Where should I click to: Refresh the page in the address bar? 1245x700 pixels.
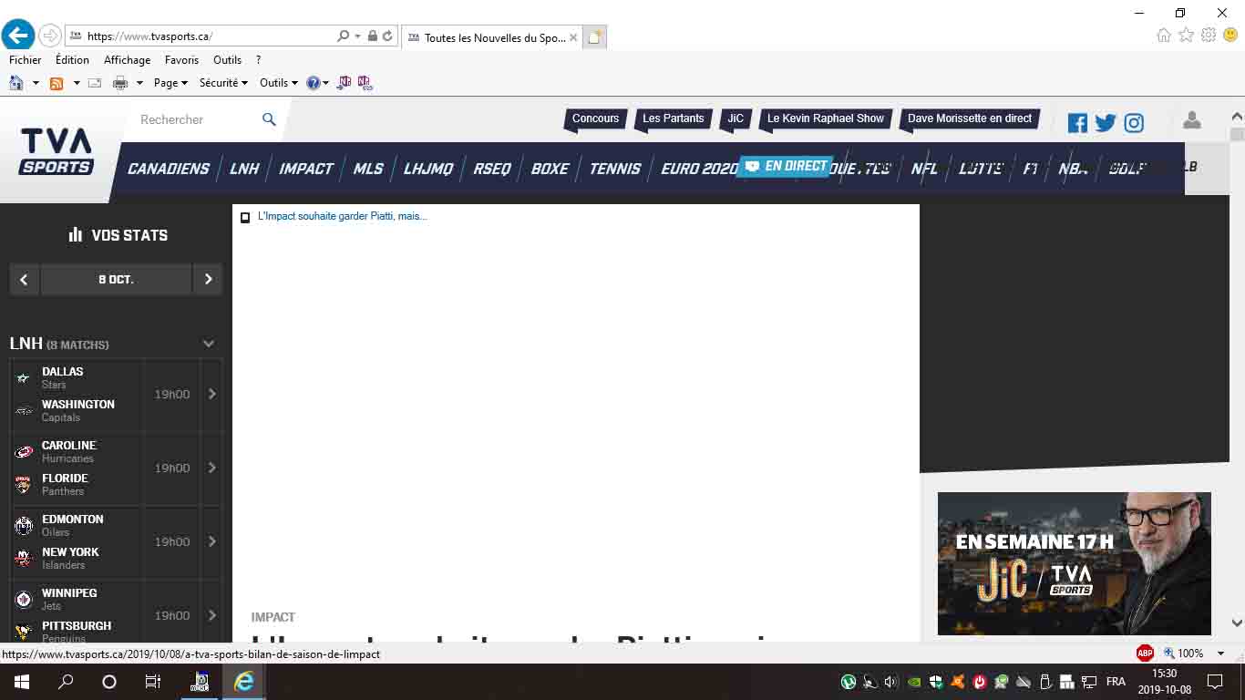(387, 36)
